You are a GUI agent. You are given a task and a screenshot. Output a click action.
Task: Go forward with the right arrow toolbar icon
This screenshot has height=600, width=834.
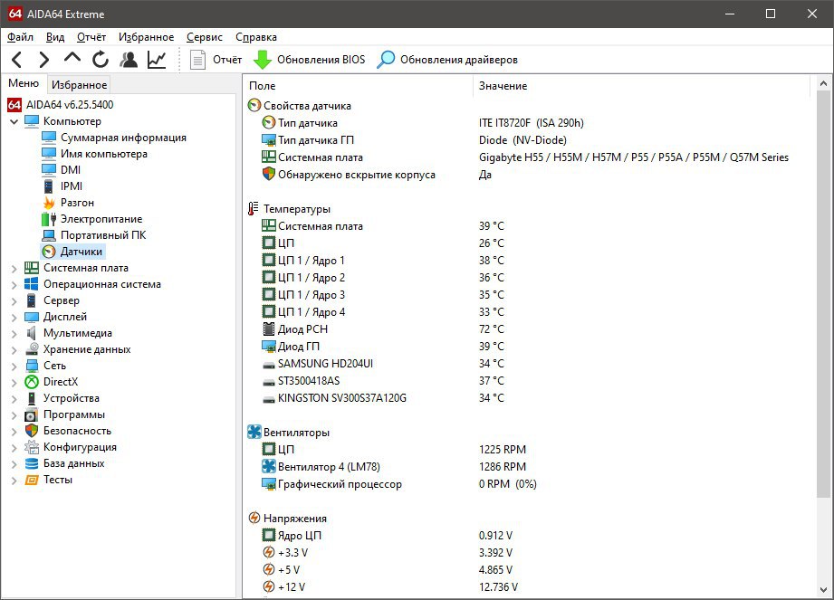44,60
